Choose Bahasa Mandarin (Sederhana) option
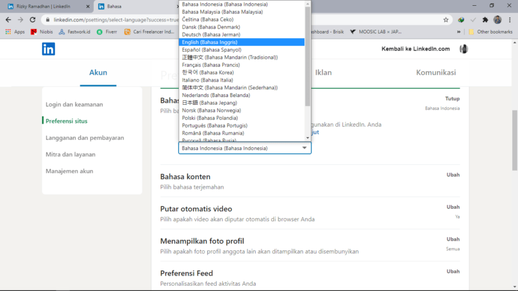This screenshot has width=518, height=291. pos(242,88)
